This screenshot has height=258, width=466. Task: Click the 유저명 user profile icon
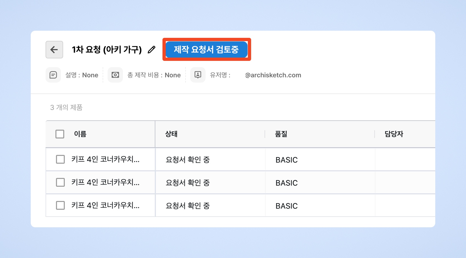[x=198, y=75]
